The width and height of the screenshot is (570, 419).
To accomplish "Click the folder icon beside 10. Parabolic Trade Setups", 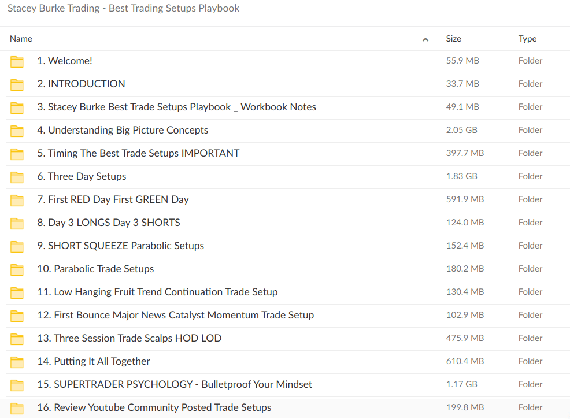I will coord(17,269).
